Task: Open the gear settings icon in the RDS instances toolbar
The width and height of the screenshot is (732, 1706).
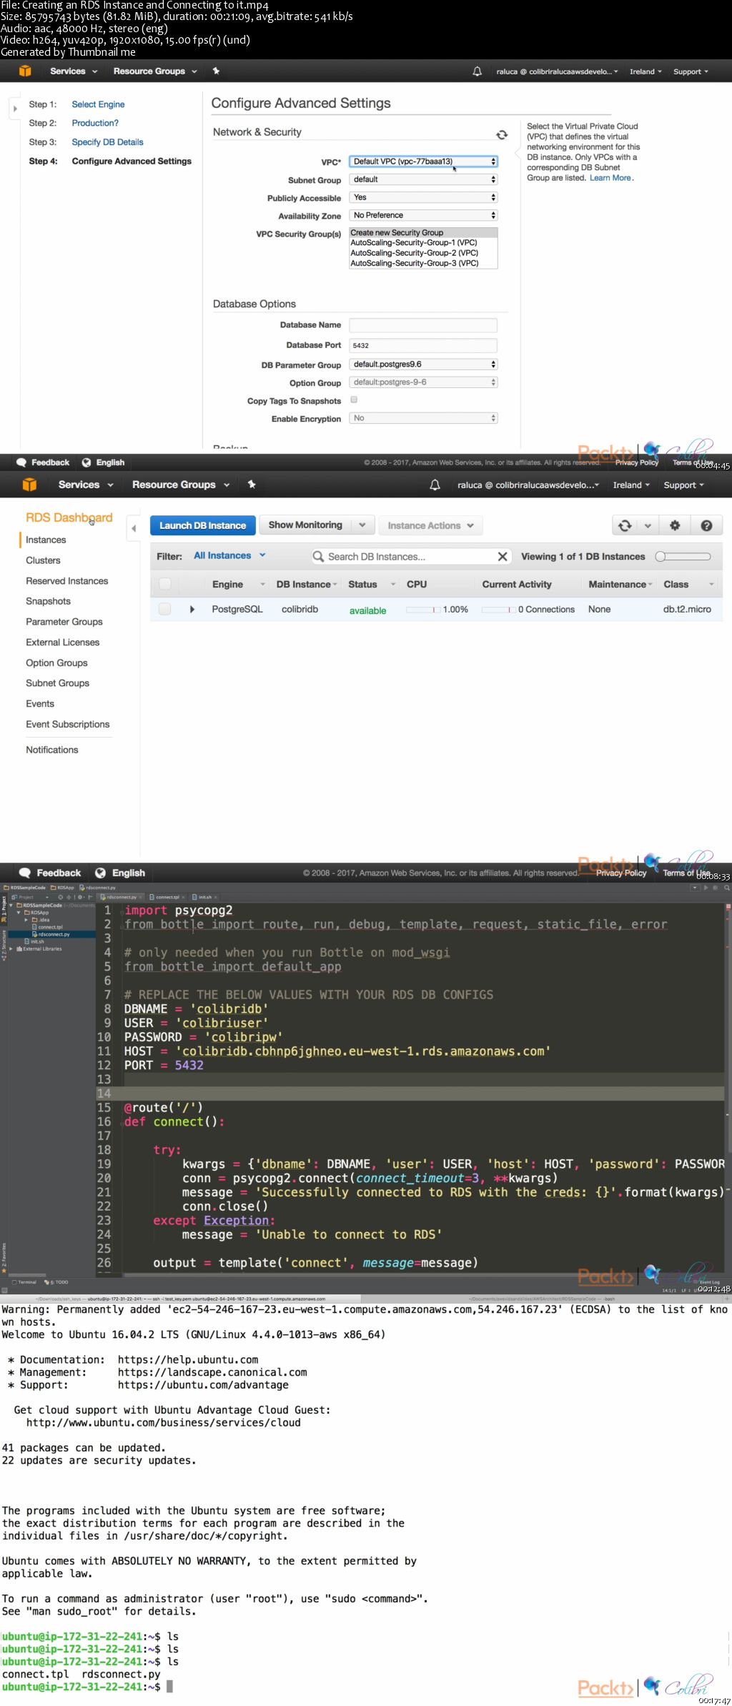Action: point(674,525)
